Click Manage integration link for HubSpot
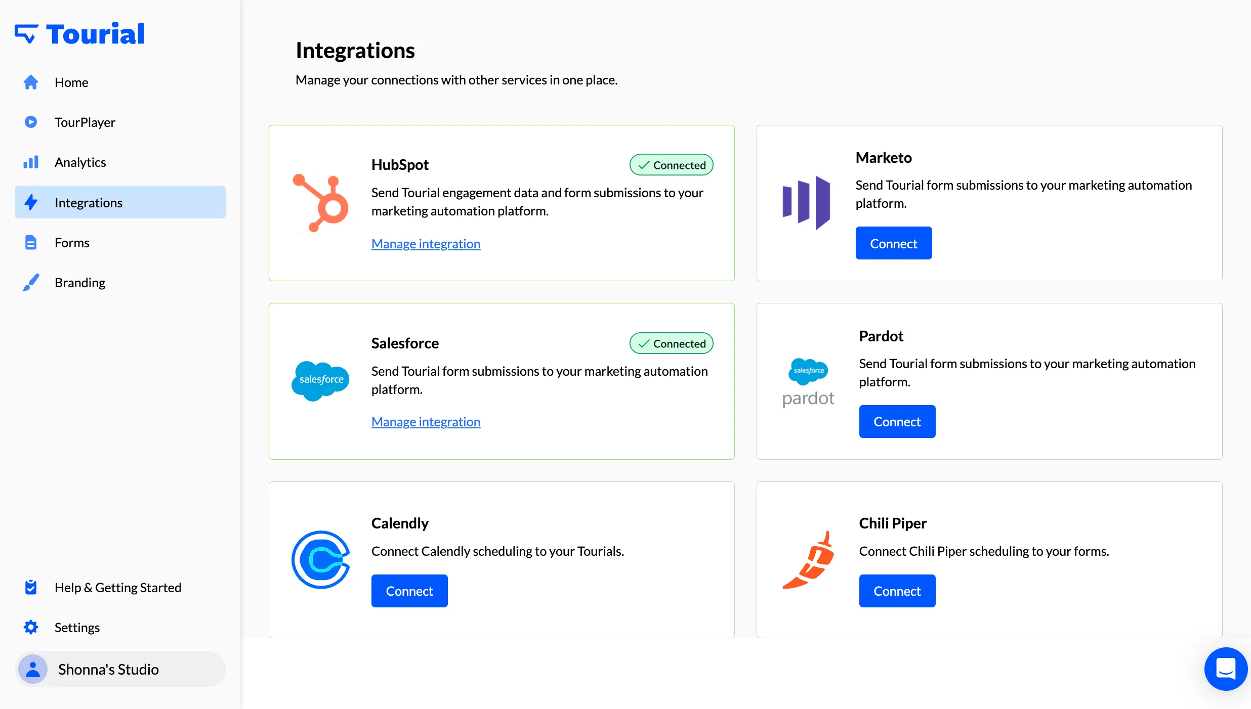This screenshot has height=709, width=1251. 426,244
